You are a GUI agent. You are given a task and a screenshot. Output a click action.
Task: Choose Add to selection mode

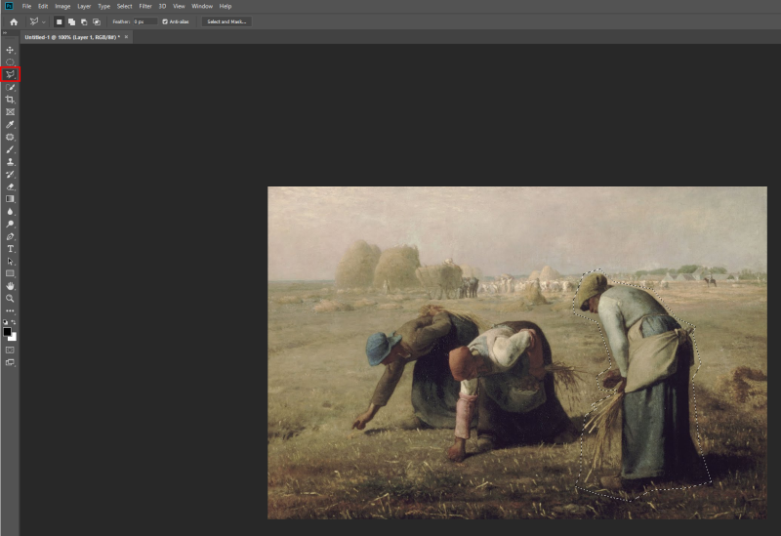71,21
